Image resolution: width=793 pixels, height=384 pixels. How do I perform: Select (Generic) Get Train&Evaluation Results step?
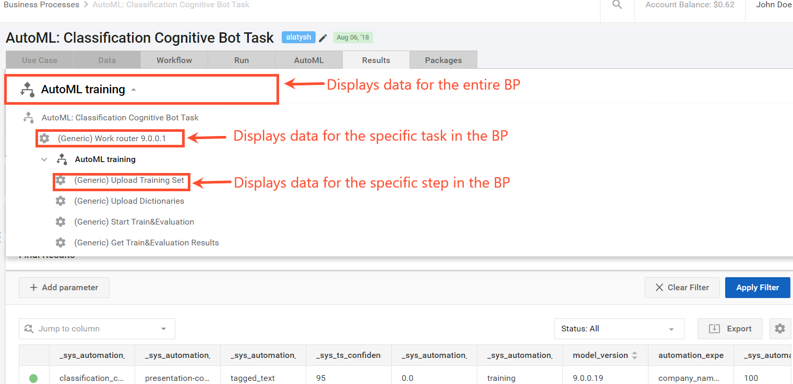tap(147, 243)
